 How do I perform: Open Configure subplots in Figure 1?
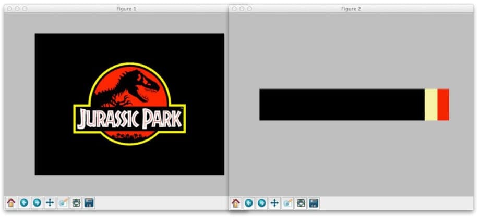[76, 203]
